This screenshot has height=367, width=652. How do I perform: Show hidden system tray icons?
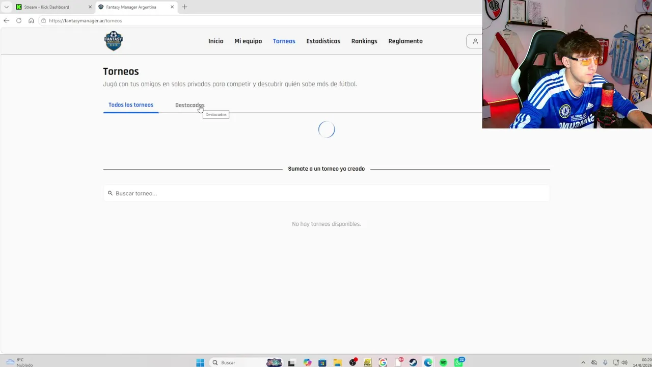point(583,362)
